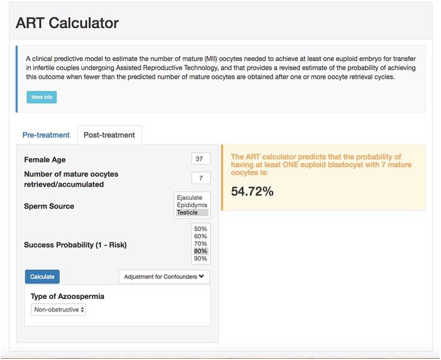Image resolution: width=441 pixels, height=360 pixels.
Task: Open the Type of Azoospermia dropdown
Action: pos(59,310)
